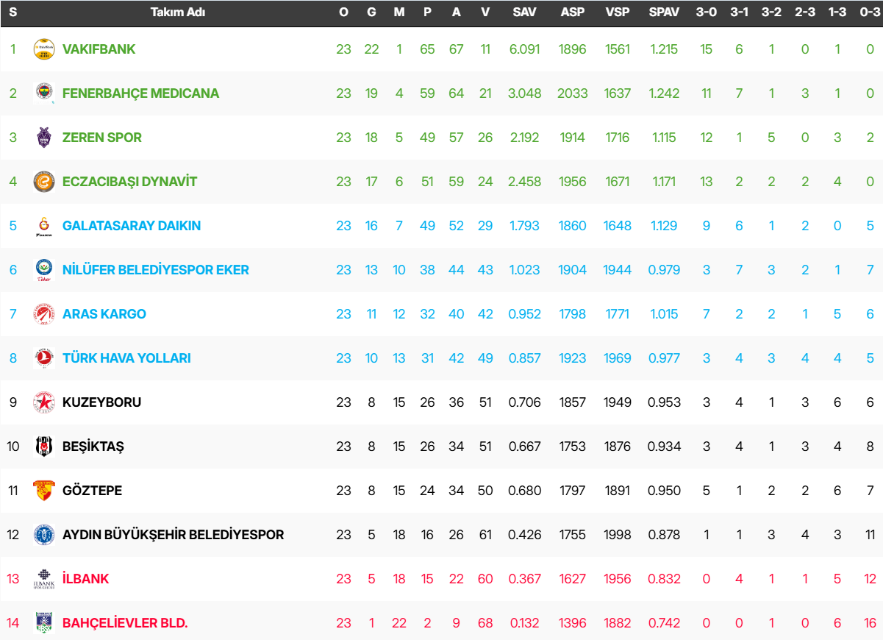
Task: Click Nilüfer's SAV value 1.023
Action: point(525,270)
